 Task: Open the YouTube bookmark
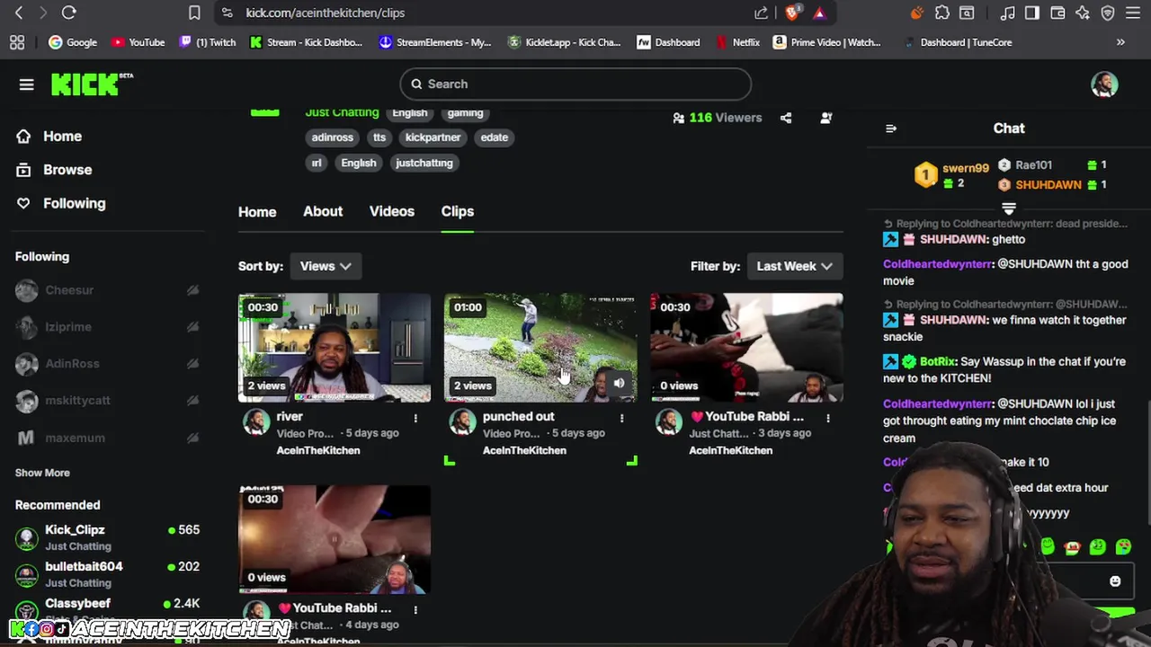(138, 42)
